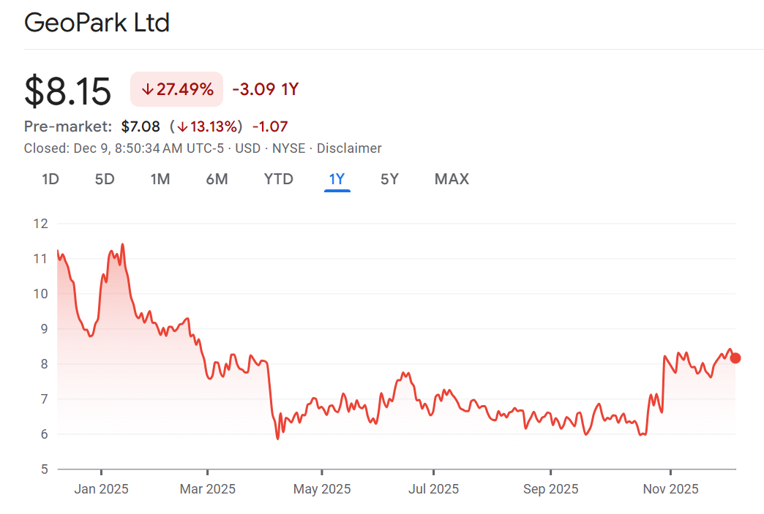Switch to the 5D range tab
Screen dimensions: 764x514
pyautogui.click(x=105, y=179)
